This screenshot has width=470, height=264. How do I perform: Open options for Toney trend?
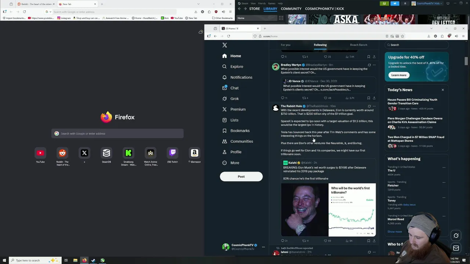444,197
